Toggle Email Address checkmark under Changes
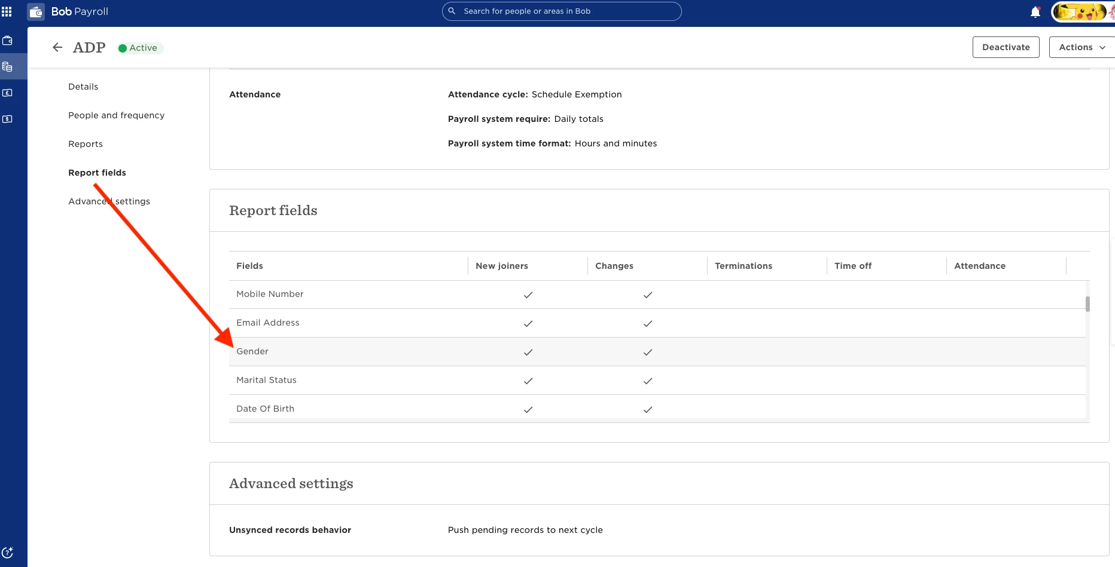Viewport: 1115px width, 567px height. [648, 323]
